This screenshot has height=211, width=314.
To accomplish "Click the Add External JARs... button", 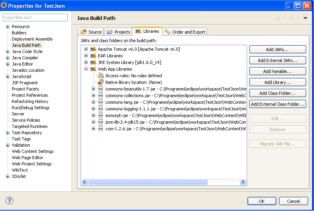I will 278,60.
